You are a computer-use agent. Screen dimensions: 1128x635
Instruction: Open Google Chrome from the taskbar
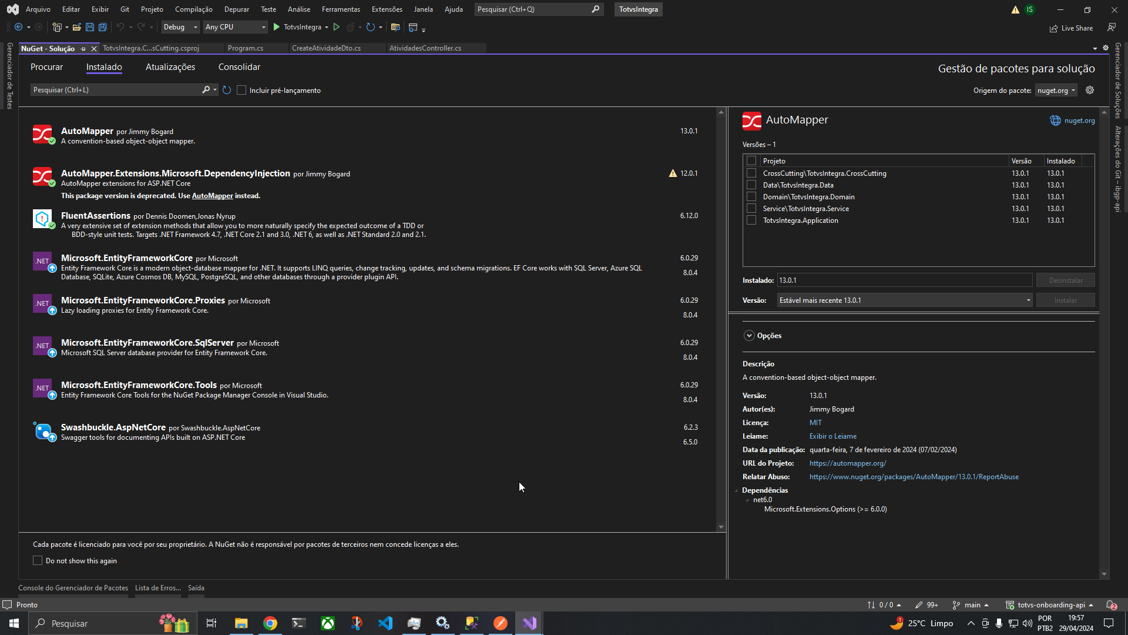(270, 623)
